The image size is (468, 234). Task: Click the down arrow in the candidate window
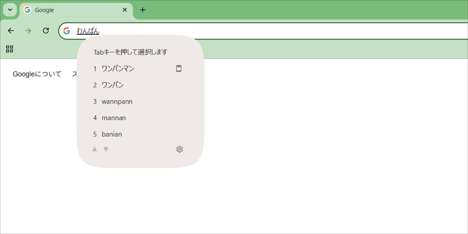[x=106, y=149]
